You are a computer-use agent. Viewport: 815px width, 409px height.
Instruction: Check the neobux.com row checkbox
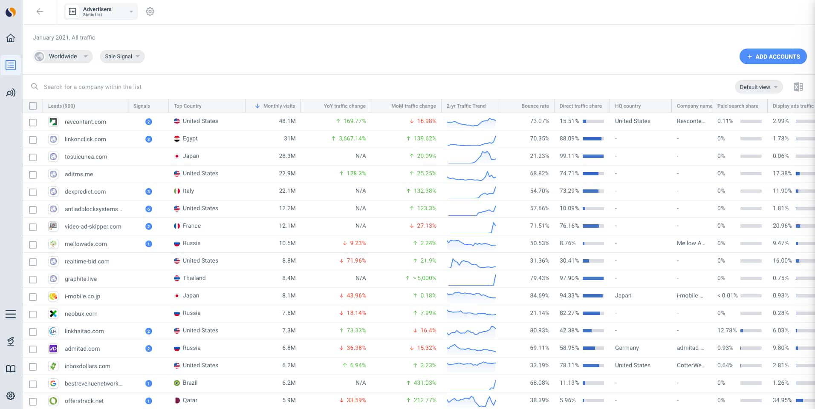33,314
